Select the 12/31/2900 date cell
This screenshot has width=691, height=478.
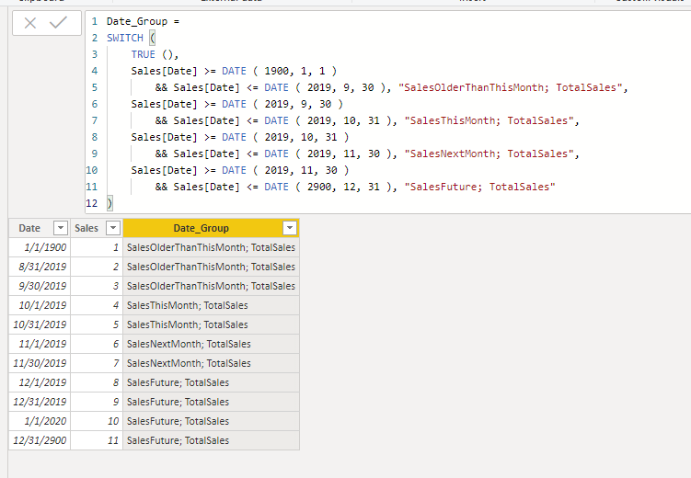[40, 440]
